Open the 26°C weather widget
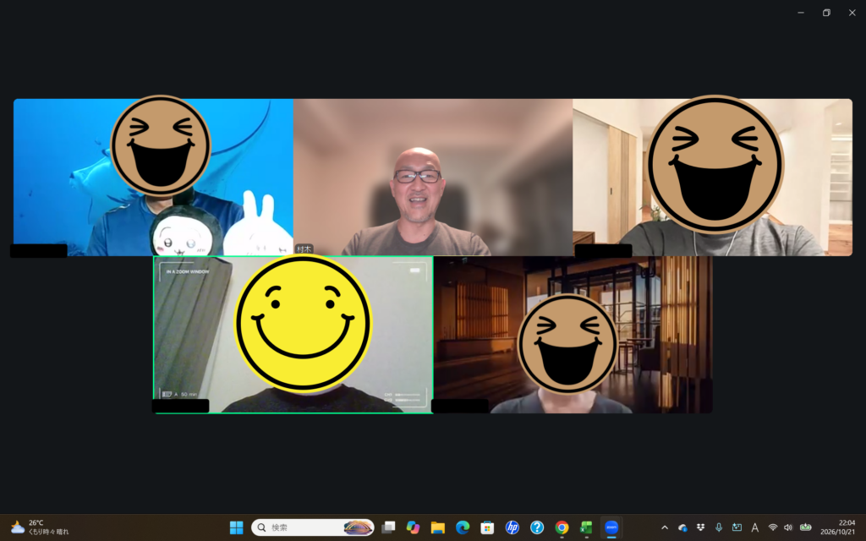 pos(40,527)
